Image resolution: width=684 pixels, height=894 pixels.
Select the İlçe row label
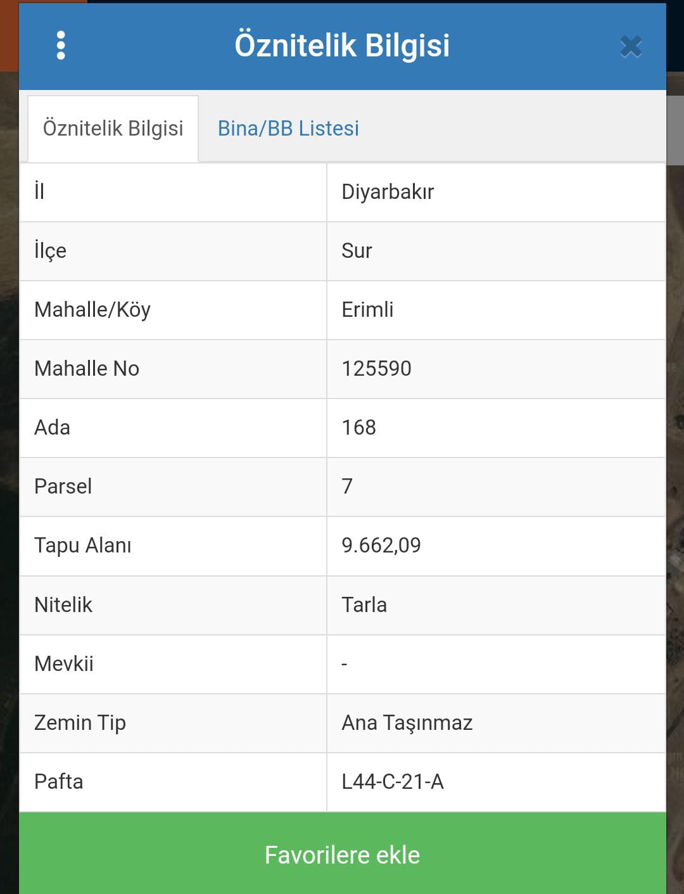click(50, 251)
